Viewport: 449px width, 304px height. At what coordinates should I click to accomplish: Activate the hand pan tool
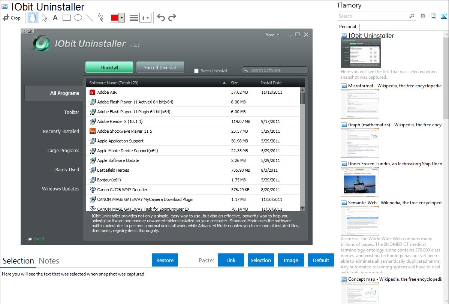pyautogui.click(x=33, y=18)
